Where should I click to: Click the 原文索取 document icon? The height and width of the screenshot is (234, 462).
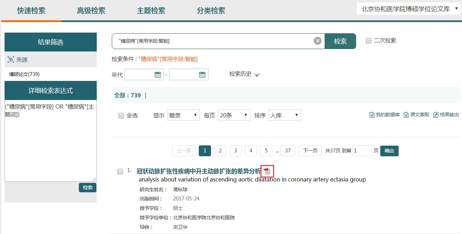(406, 115)
